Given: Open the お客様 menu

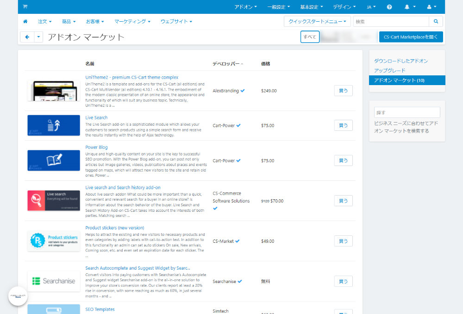Looking at the screenshot, I should [95, 21].
